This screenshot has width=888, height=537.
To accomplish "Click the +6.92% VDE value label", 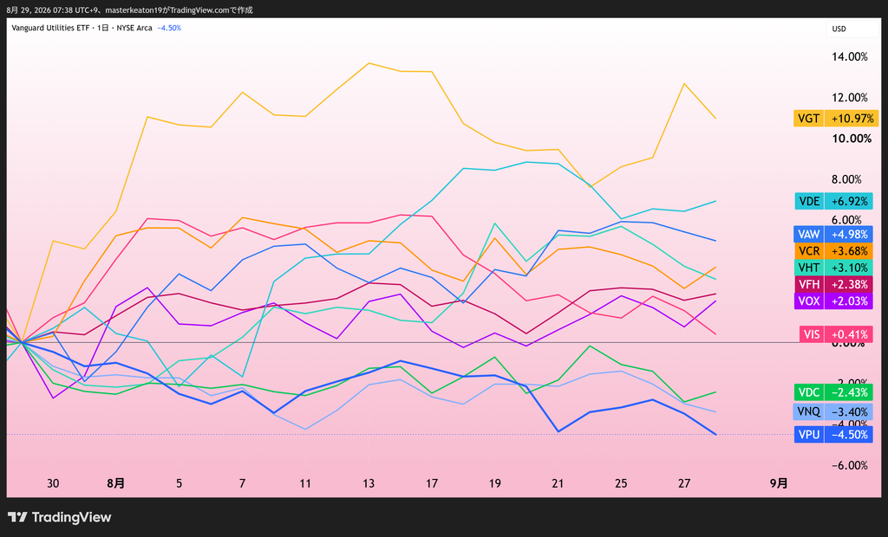I will coord(848,202).
